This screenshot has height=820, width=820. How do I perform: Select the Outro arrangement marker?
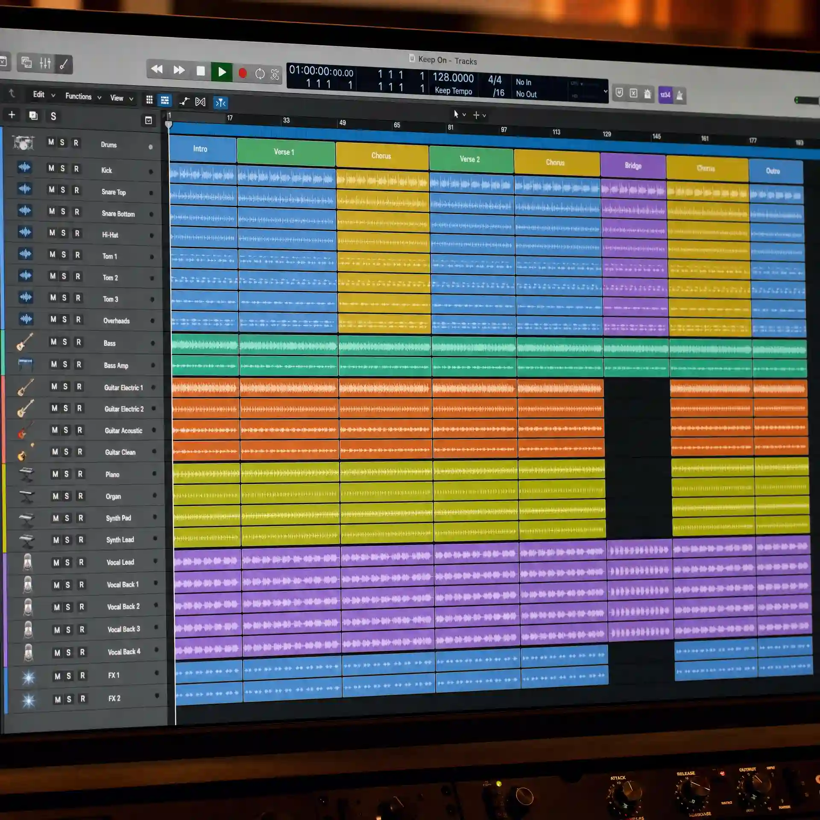point(776,171)
